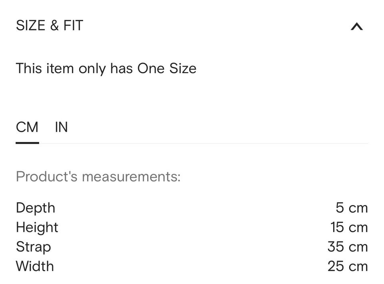
Task: Click the SIZE & FIT section heading
Action: [49, 26]
